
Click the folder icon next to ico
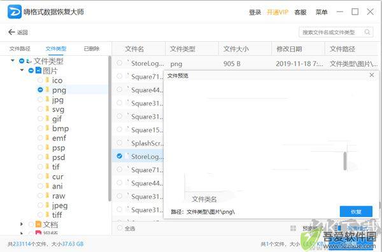pyautogui.click(x=47, y=80)
